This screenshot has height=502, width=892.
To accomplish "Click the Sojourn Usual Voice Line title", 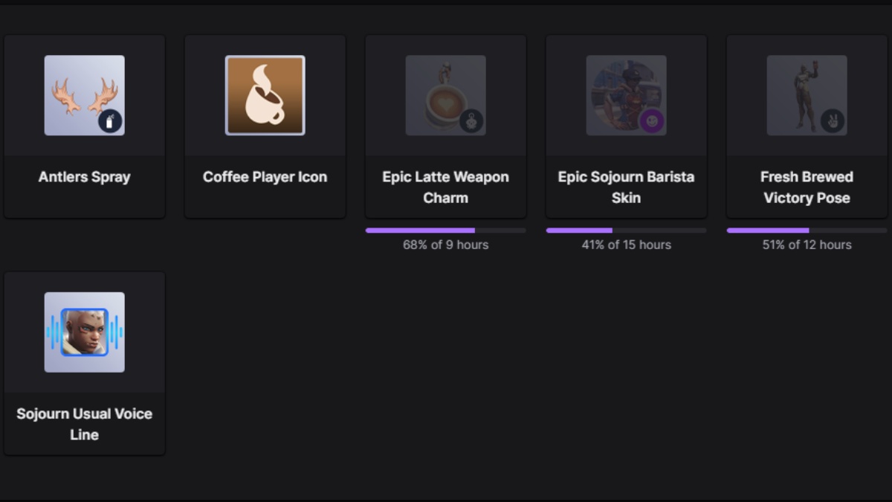I will click(84, 424).
